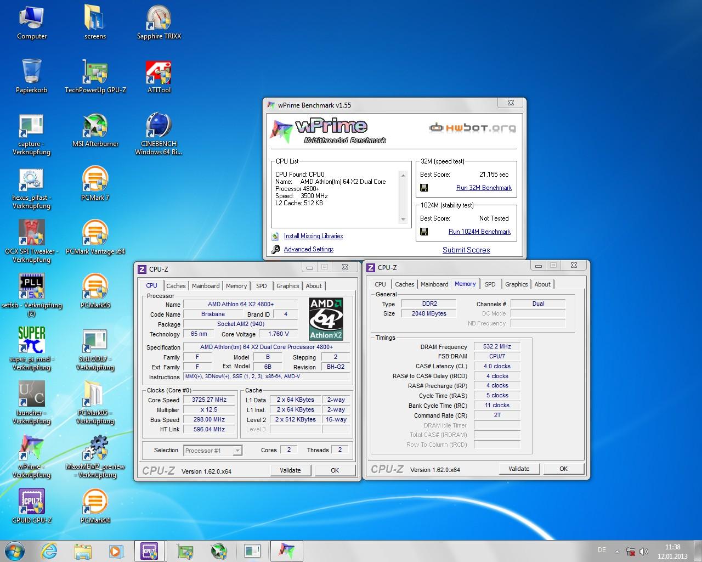702x562 pixels.
Task: Click Submit Scores link
Action: point(466,250)
